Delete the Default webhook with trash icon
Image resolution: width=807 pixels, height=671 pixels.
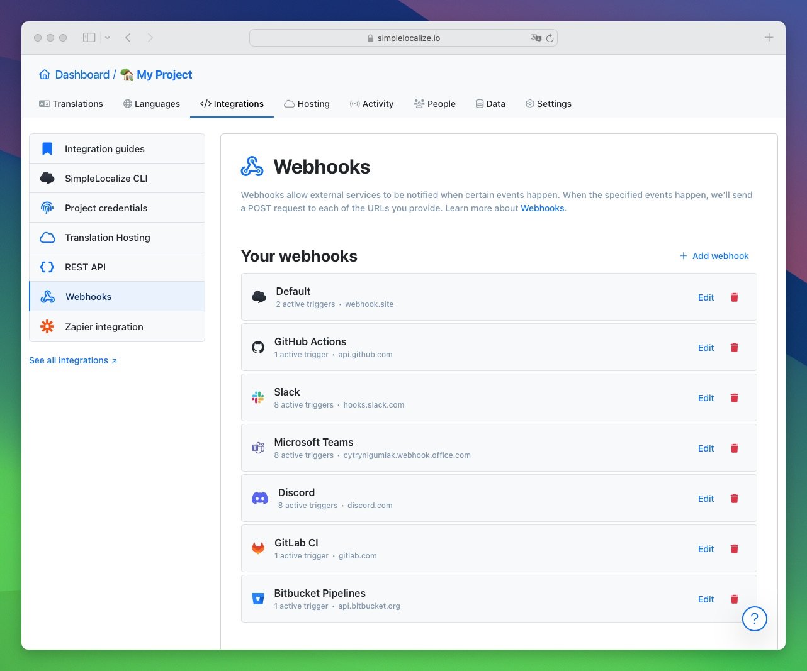pos(734,297)
